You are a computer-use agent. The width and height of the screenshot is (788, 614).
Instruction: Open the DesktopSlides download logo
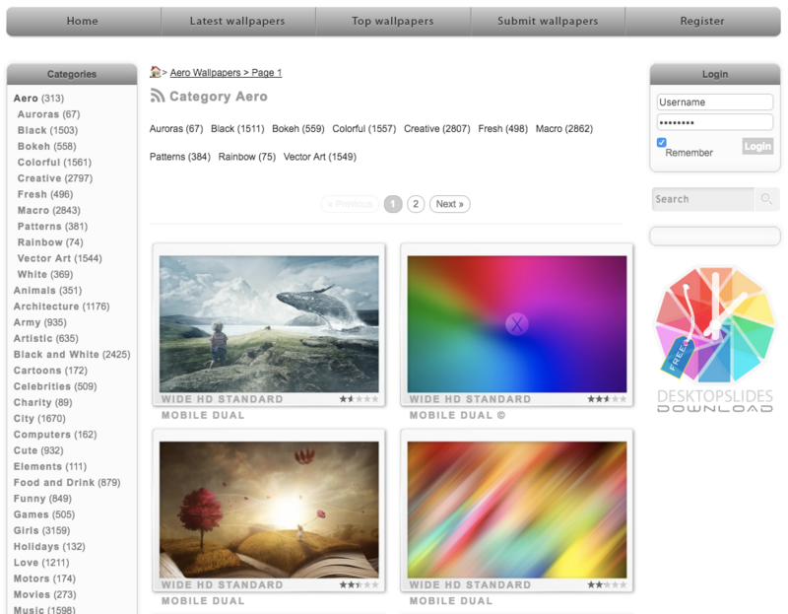(x=715, y=339)
